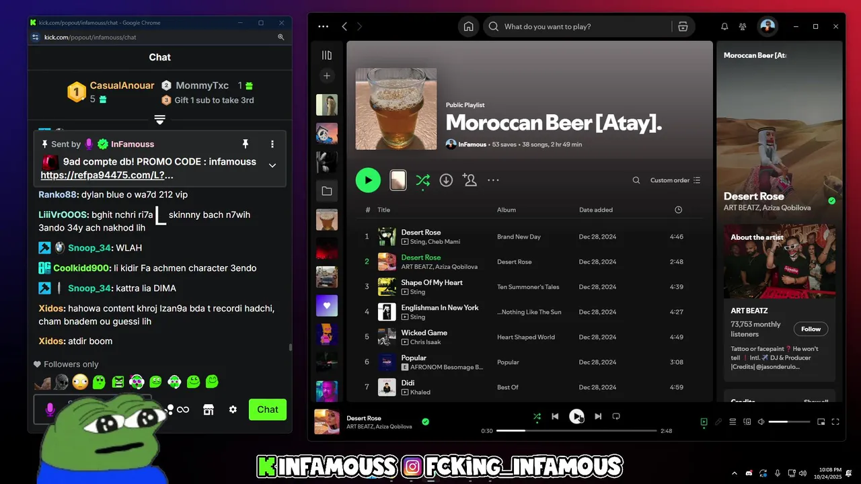
Task: Click play/pause in player bar
Action: tap(576, 416)
